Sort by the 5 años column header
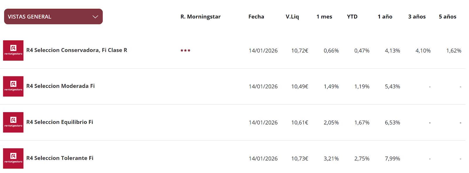Viewport: 469px width, 173px height. pos(447,17)
